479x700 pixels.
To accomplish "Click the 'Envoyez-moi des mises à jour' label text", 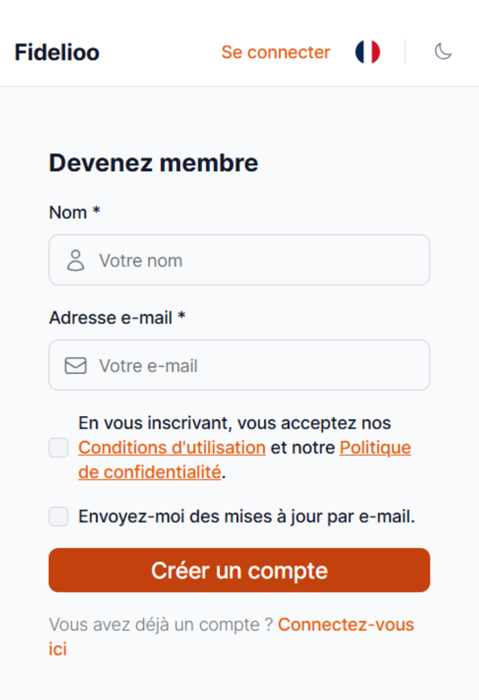I will click(x=246, y=516).
